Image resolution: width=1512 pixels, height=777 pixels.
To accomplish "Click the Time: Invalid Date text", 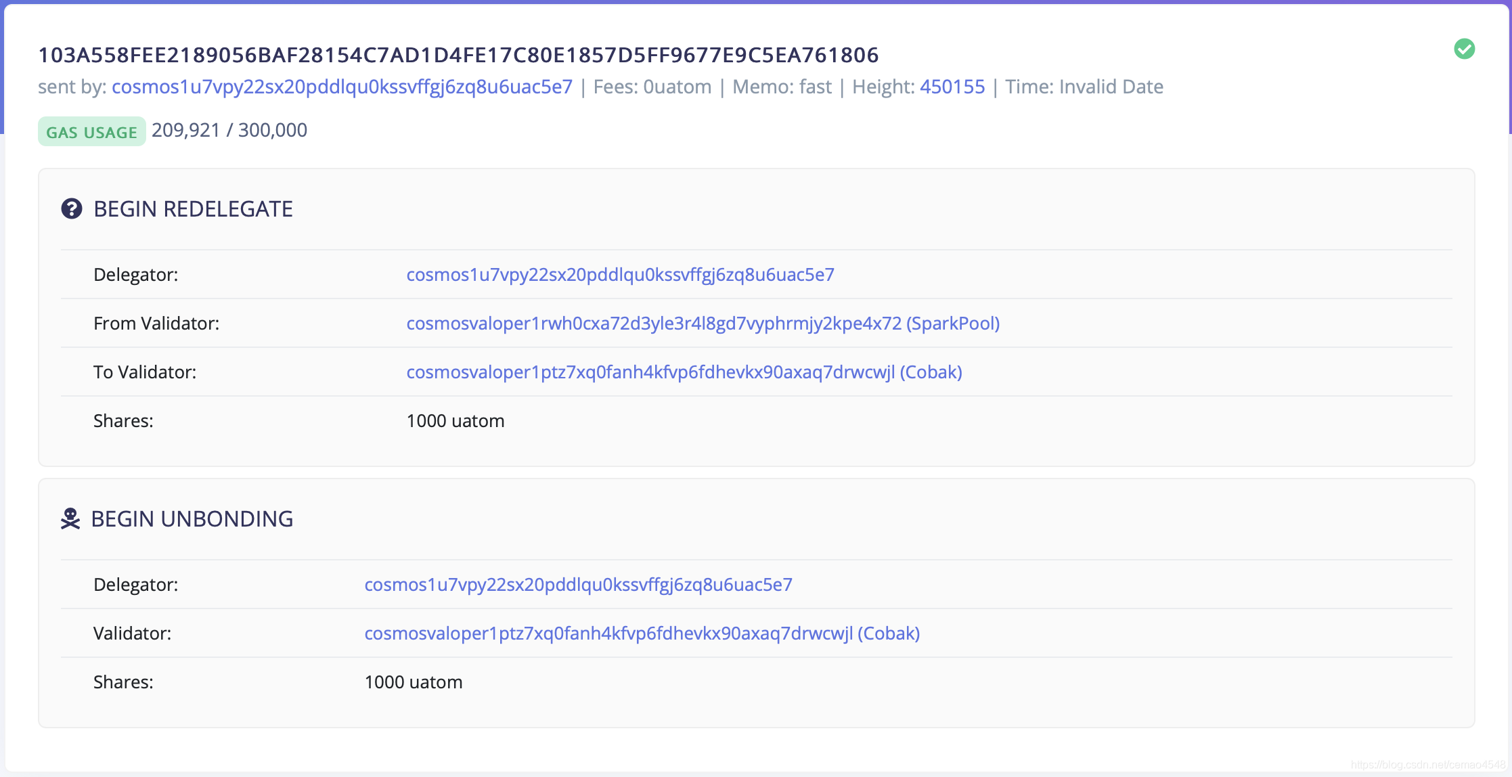I will (1084, 87).
